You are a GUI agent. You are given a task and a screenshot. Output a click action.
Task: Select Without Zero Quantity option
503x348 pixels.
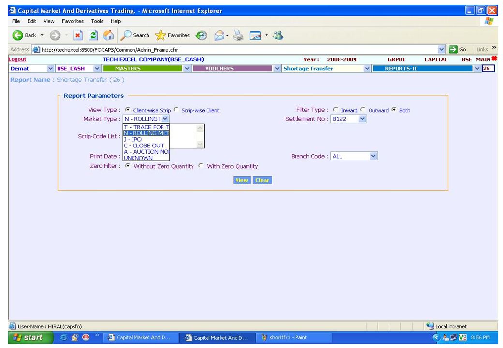pos(128,166)
